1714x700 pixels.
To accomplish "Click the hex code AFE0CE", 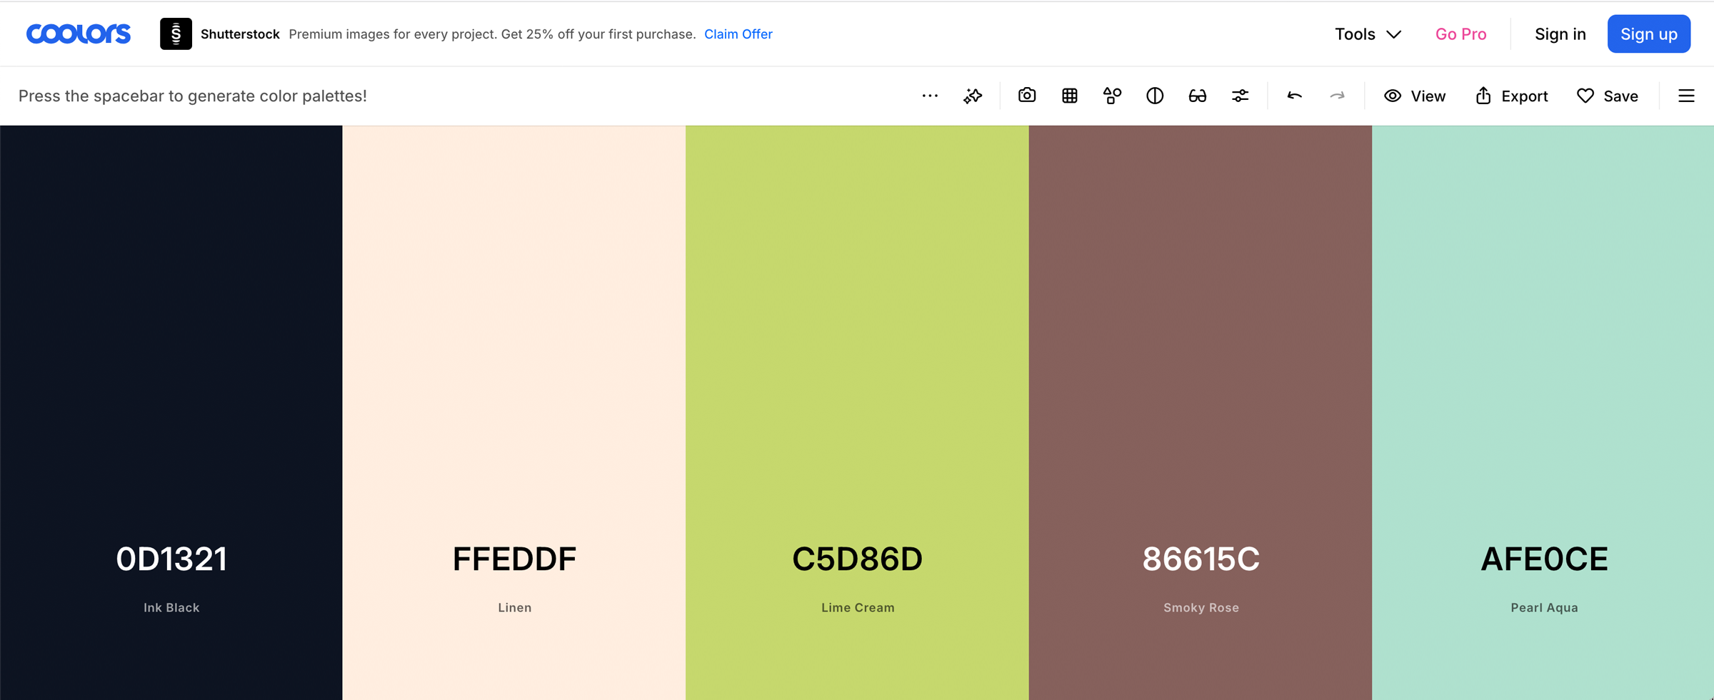I will click(1544, 559).
